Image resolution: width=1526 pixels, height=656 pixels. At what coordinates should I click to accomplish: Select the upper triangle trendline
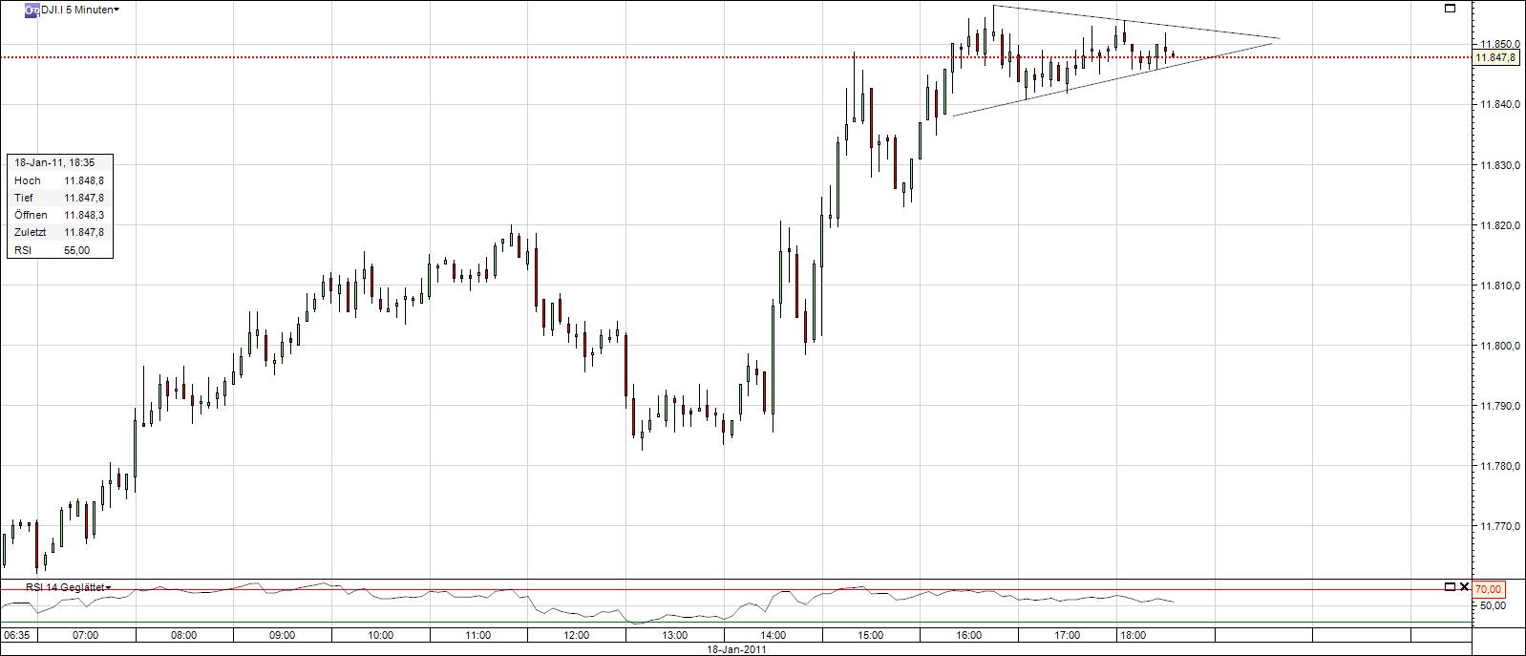[x=1136, y=23]
